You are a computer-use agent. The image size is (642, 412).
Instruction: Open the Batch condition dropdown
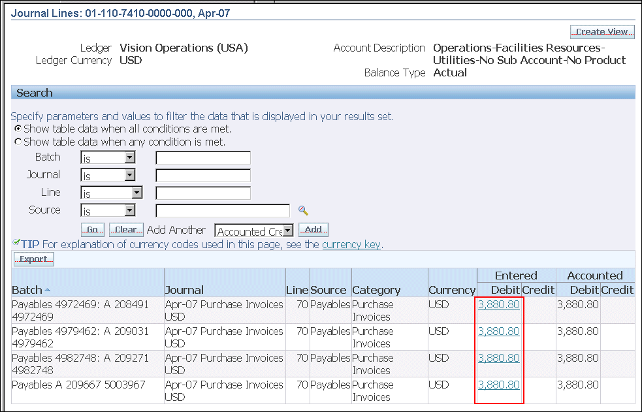pyautogui.click(x=129, y=158)
